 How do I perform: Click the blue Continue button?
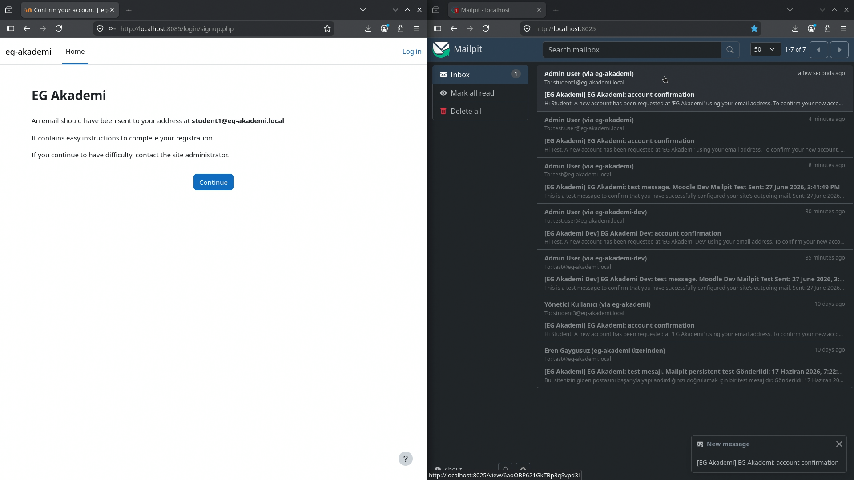pyautogui.click(x=213, y=182)
